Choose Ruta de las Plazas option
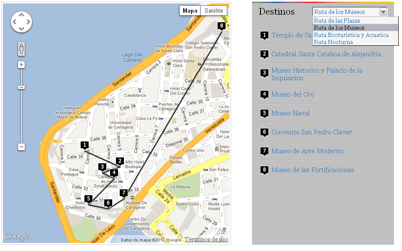Viewport: 402px width, 251px height. coord(337,21)
